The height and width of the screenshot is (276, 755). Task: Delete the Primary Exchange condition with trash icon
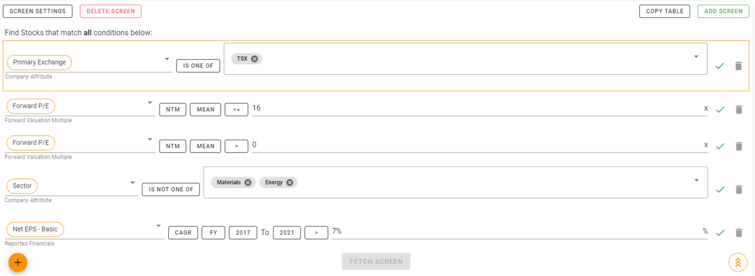pyautogui.click(x=738, y=66)
